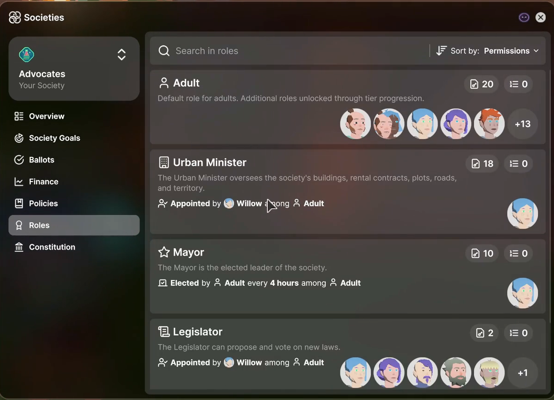554x400 pixels.
Task: Select the Roles section
Action: (74, 225)
